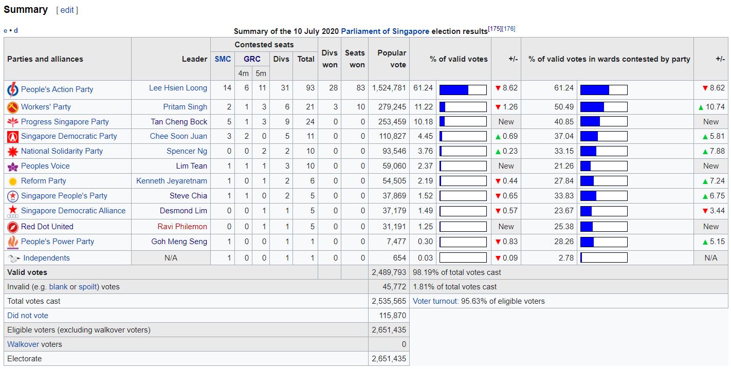Open the National Solidarity Party link
Screen dimensions: 731x369
pos(62,152)
